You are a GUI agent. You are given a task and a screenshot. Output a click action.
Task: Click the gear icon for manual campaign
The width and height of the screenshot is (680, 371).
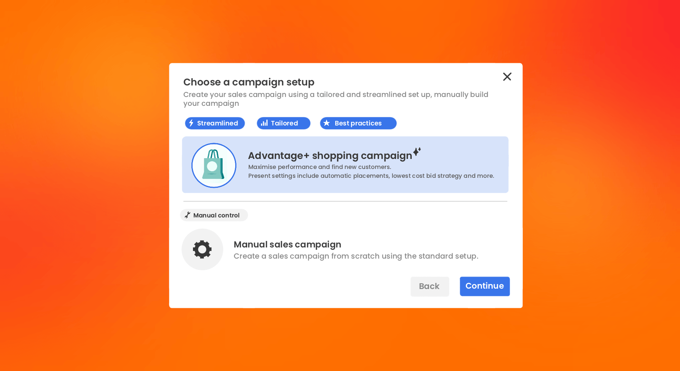(x=202, y=249)
